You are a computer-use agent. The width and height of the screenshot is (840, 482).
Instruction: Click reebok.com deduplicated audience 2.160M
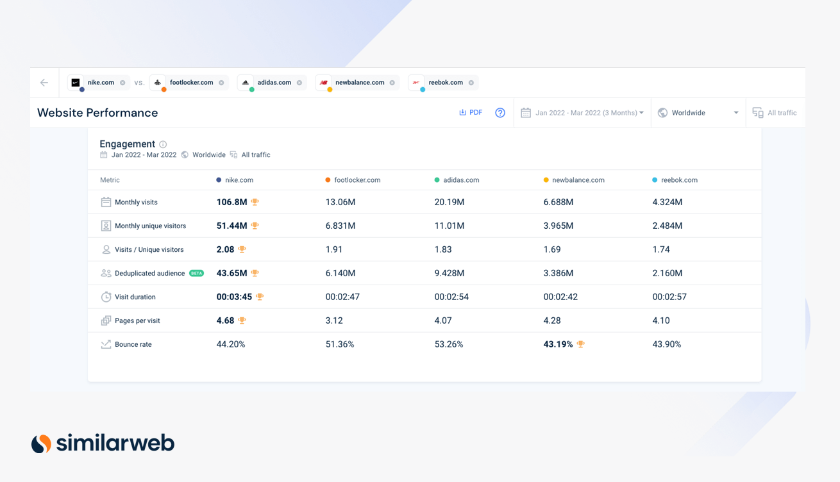[x=668, y=273]
